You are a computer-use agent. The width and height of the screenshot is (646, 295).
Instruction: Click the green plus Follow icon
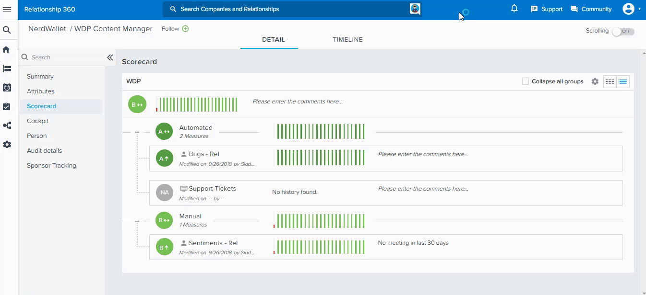click(185, 29)
